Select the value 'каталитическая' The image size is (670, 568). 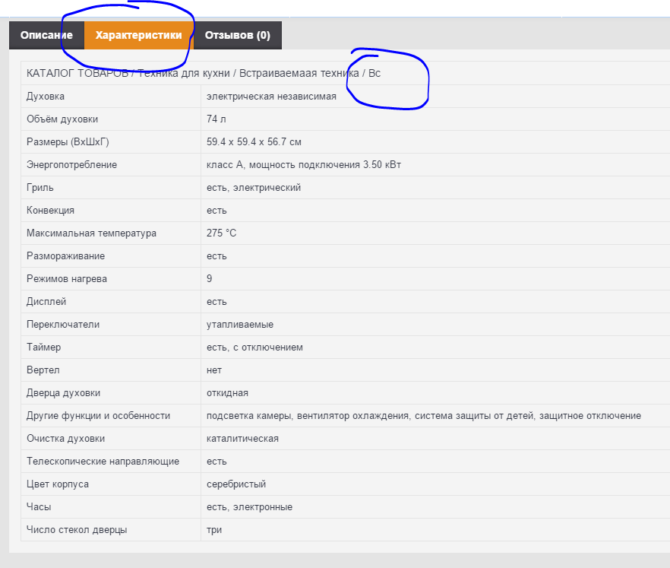243,439
